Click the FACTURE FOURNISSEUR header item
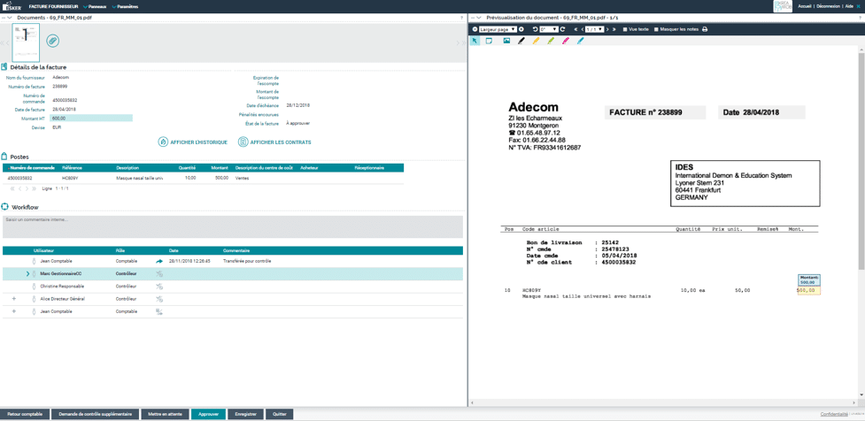865x421 pixels. click(53, 6)
